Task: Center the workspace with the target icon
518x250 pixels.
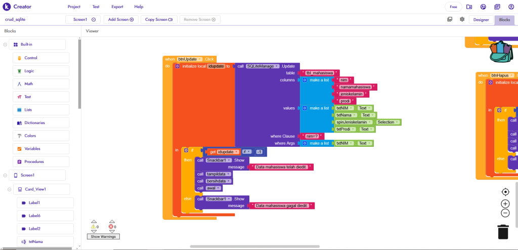Action: tap(505, 192)
